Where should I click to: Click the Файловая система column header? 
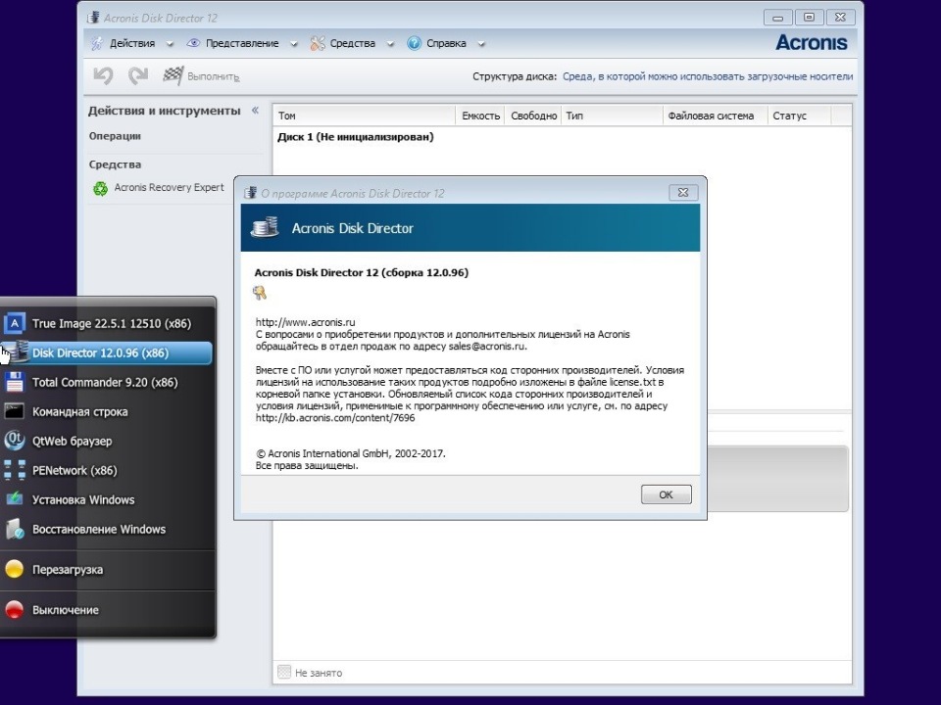coord(716,116)
